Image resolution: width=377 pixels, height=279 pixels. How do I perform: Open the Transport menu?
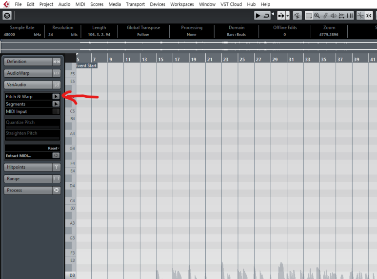point(136,4)
